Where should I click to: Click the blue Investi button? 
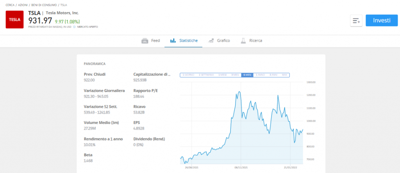pyautogui.click(x=382, y=20)
